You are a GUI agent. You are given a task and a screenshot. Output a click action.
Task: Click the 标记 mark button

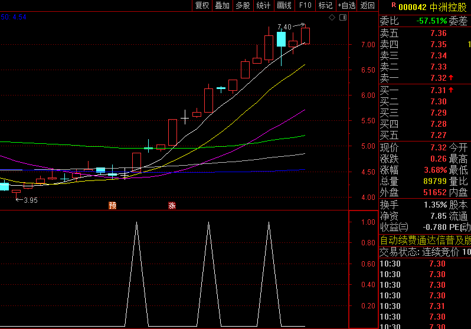tap(325, 6)
